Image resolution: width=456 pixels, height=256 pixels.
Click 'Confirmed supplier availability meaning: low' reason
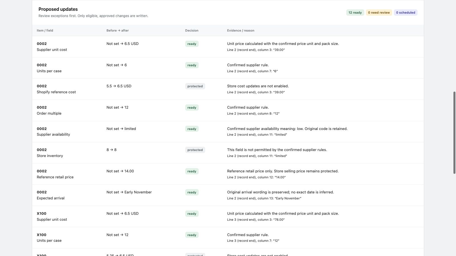coord(287,129)
